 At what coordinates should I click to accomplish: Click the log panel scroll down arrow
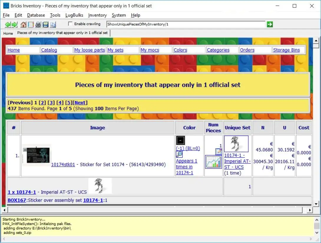point(317,233)
